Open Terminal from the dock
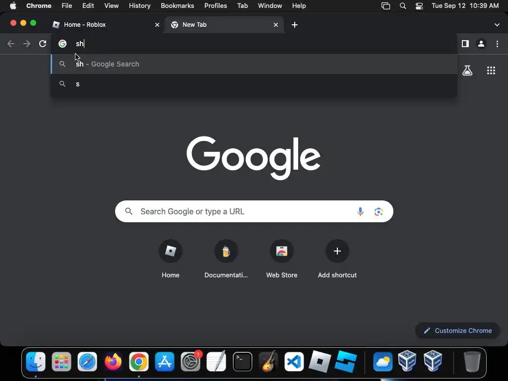The image size is (508, 381). tap(242, 362)
